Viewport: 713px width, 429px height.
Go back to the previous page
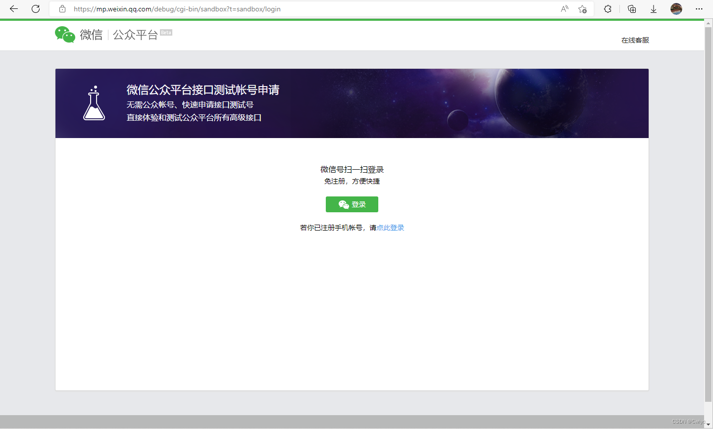point(14,9)
